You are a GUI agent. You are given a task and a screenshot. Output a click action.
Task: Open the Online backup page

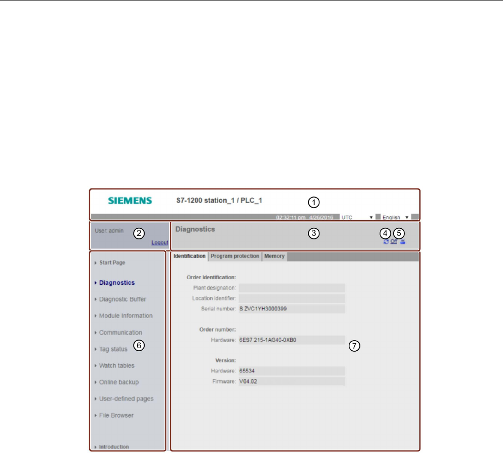tap(118, 382)
